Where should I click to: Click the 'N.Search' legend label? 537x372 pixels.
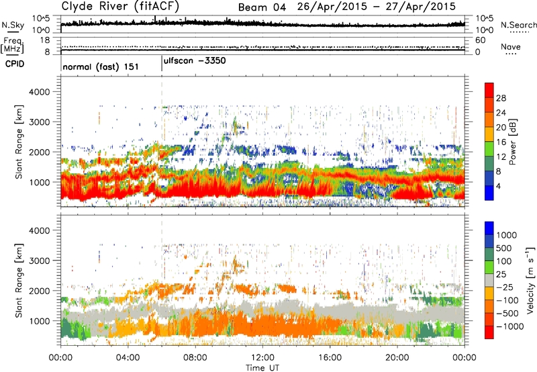518,25
